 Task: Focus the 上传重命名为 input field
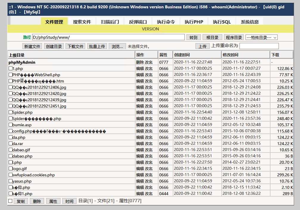tap(259, 46)
